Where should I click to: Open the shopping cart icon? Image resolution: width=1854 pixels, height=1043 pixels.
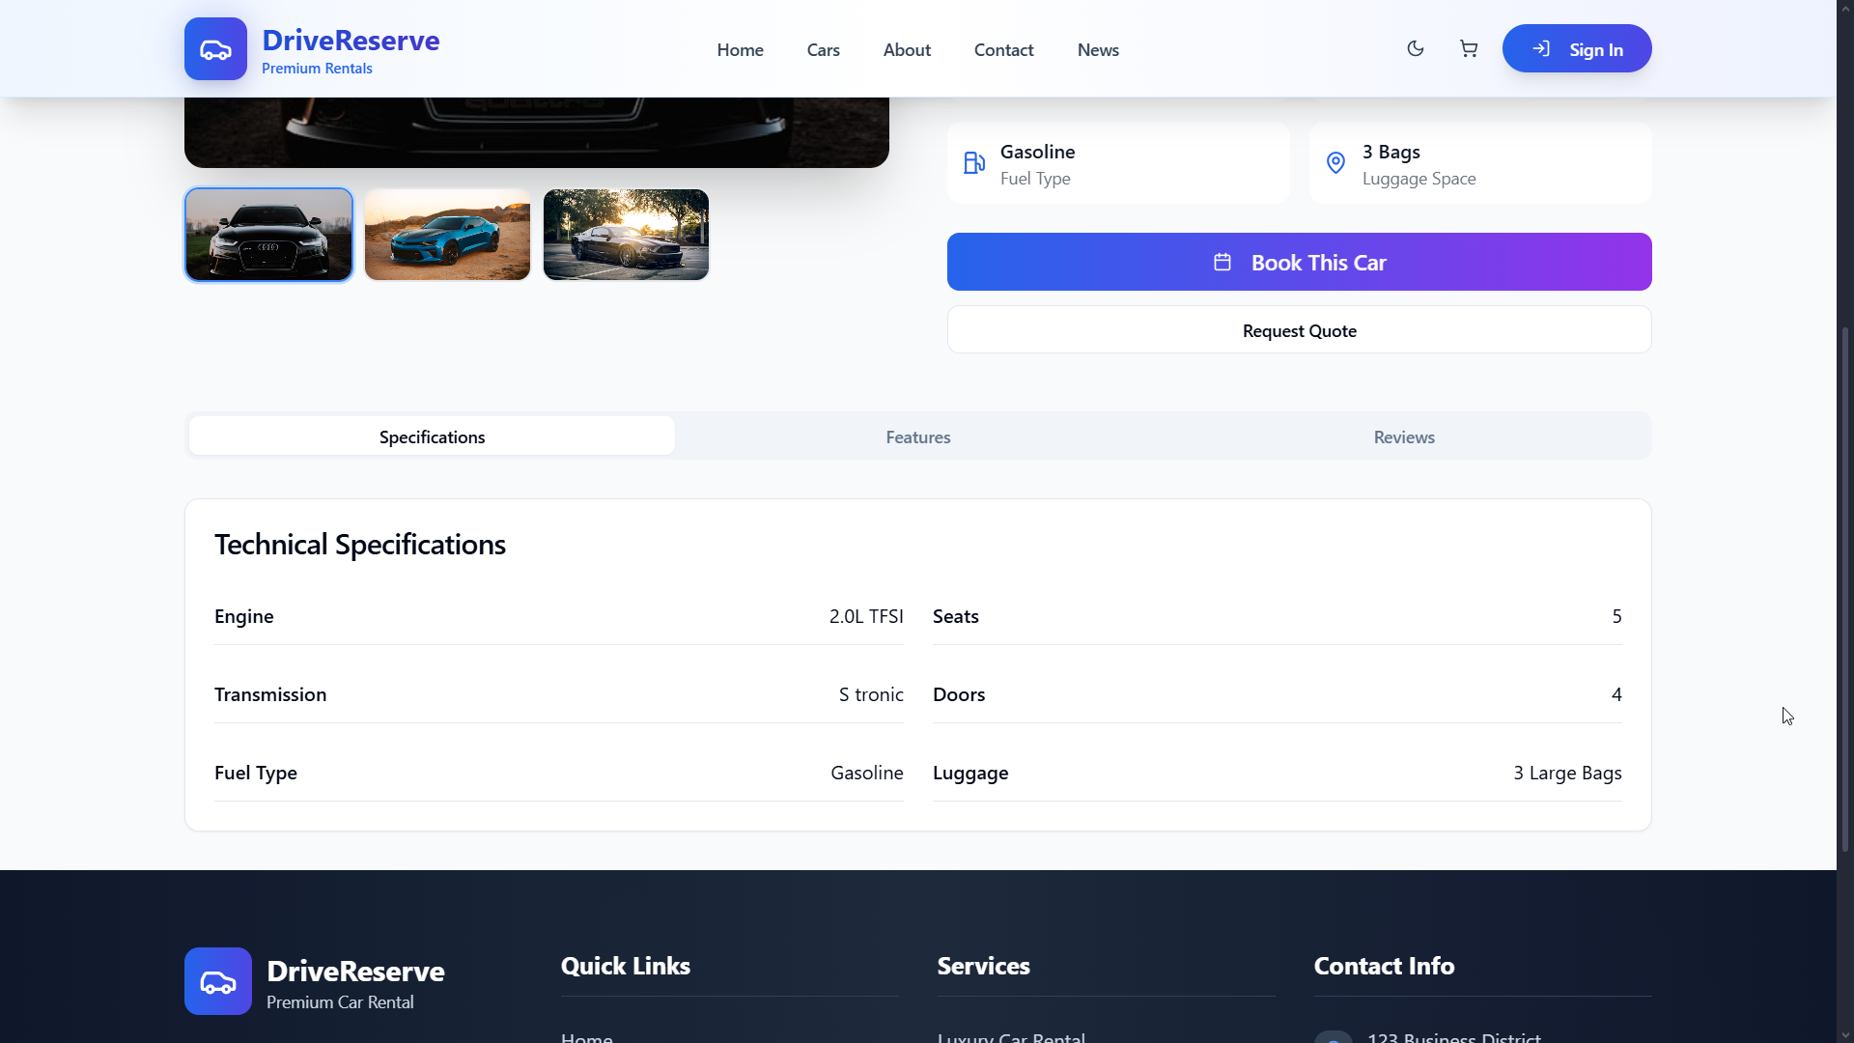[x=1469, y=49]
